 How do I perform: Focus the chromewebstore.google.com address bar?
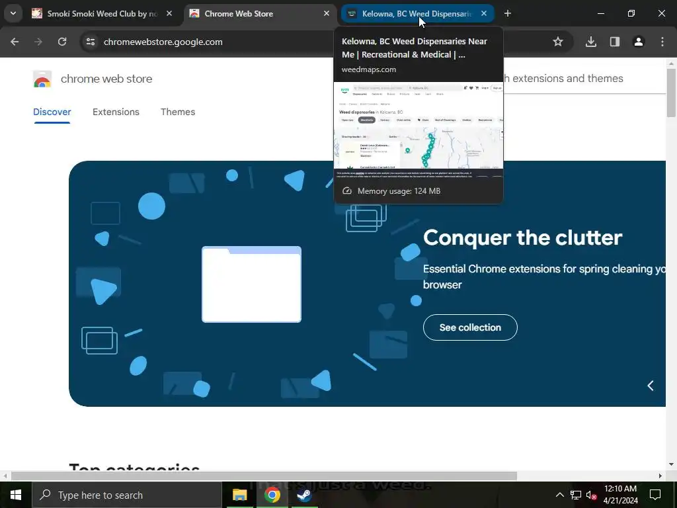click(x=163, y=42)
